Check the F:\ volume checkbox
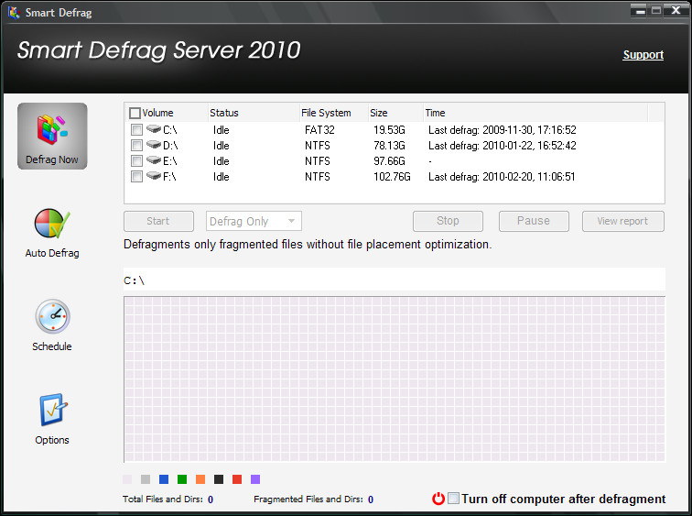Image resolution: width=692 pixels, height=516 pixels. coord(136,177)
